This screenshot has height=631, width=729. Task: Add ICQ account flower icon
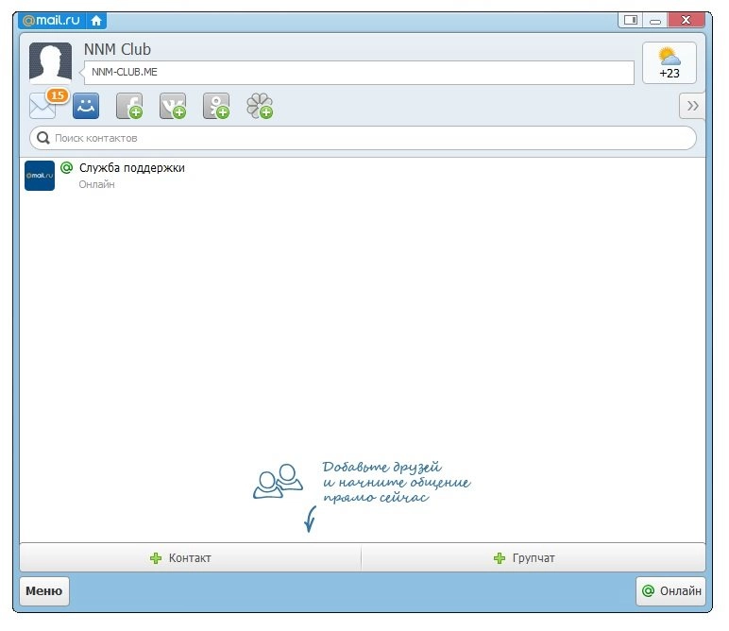260,106
